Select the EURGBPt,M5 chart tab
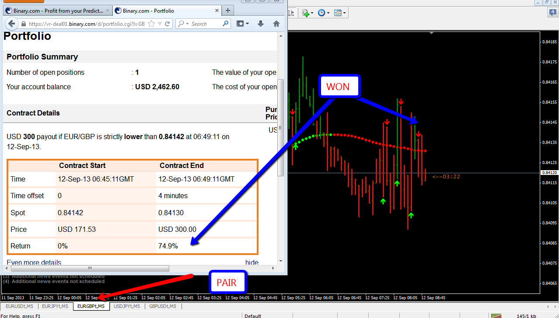The image size is (559, 318). click(91, 306)
